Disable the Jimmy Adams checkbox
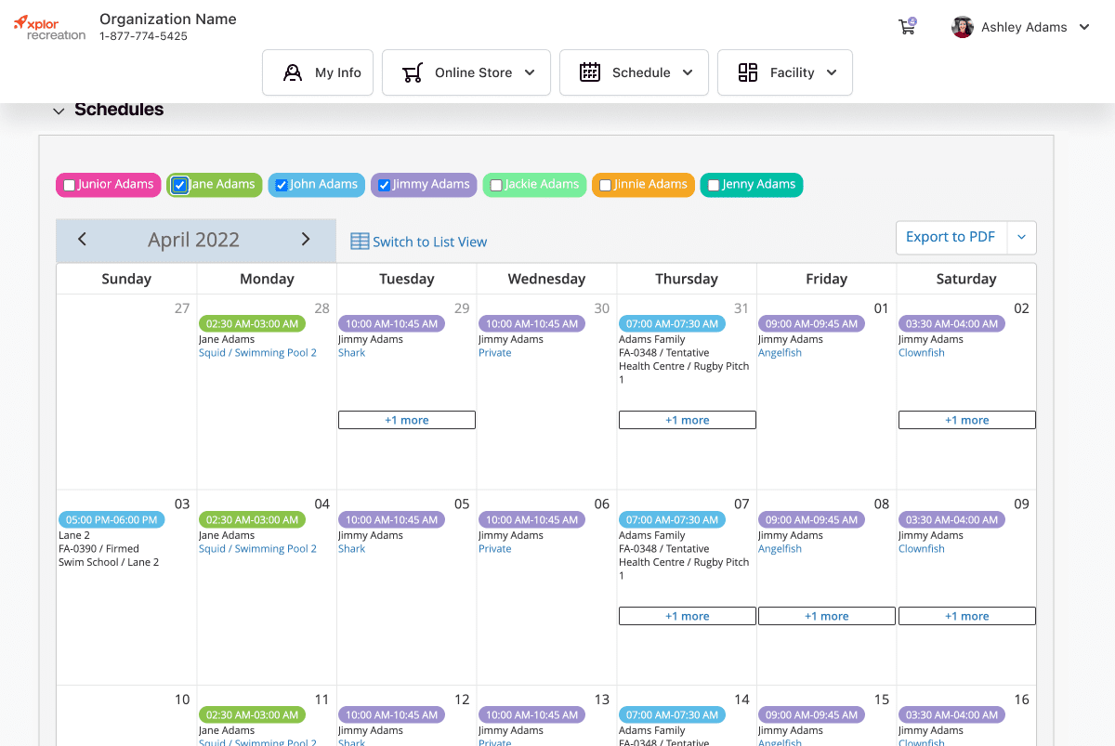1115x746 pixels. click(384, 184)
